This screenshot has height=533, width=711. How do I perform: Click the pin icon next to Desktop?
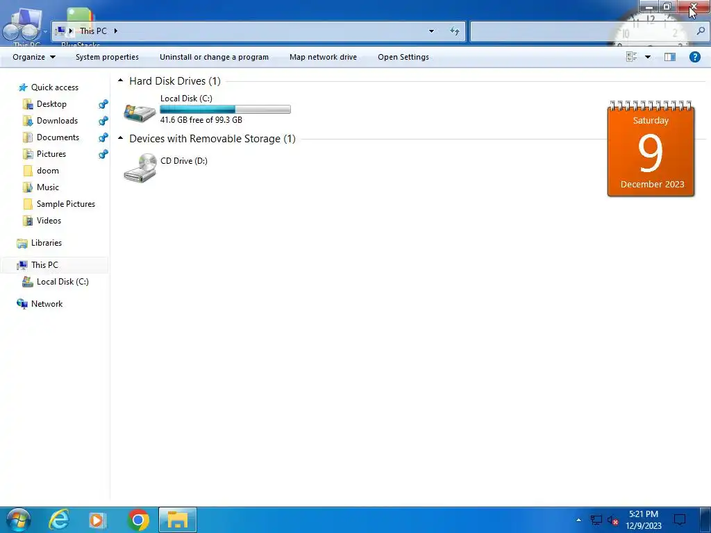click(x=103, y=104)
